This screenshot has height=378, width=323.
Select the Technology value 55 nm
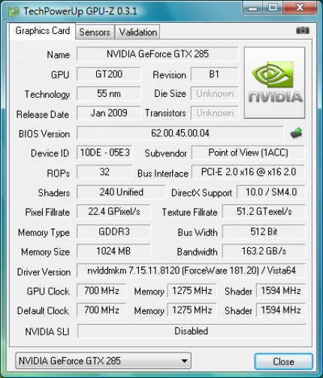click(x=109, y=93)
